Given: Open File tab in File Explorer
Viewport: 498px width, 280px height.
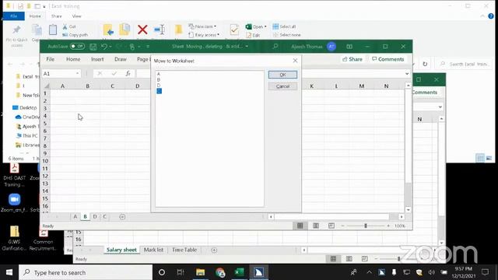Looking at the screenshot, I should click(13, 16).
